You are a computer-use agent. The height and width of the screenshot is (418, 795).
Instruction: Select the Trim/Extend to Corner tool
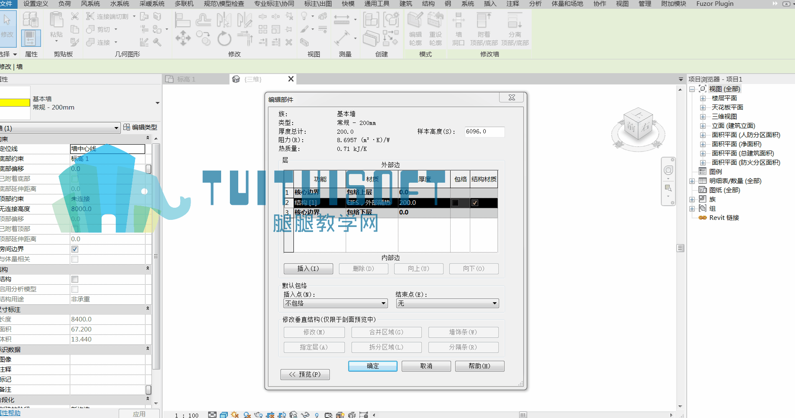pyautogui.click(x=245, y=38)
